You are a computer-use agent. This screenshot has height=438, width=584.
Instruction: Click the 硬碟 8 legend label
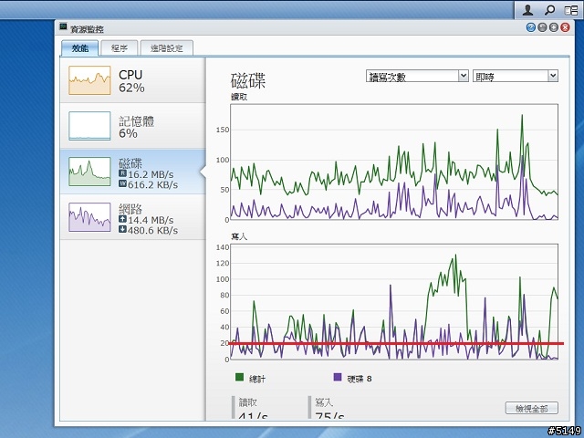360,379
